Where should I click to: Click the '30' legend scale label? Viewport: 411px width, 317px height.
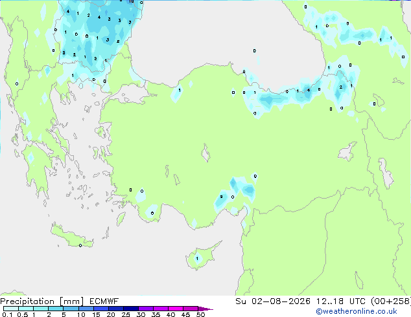(141, 314)
